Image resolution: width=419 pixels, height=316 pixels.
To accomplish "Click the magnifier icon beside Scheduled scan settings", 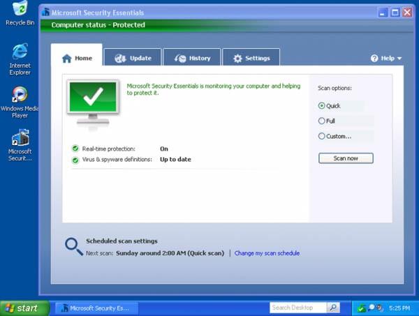I will tap(74, 247).
